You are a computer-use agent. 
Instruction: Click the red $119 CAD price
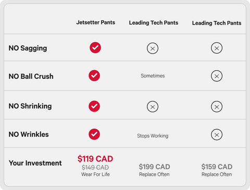pyautogui.click(x=95, y=159)
